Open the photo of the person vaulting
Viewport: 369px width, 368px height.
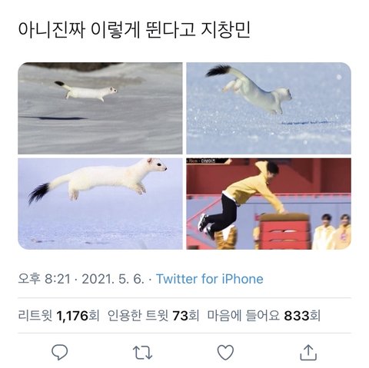pos(268,204)
